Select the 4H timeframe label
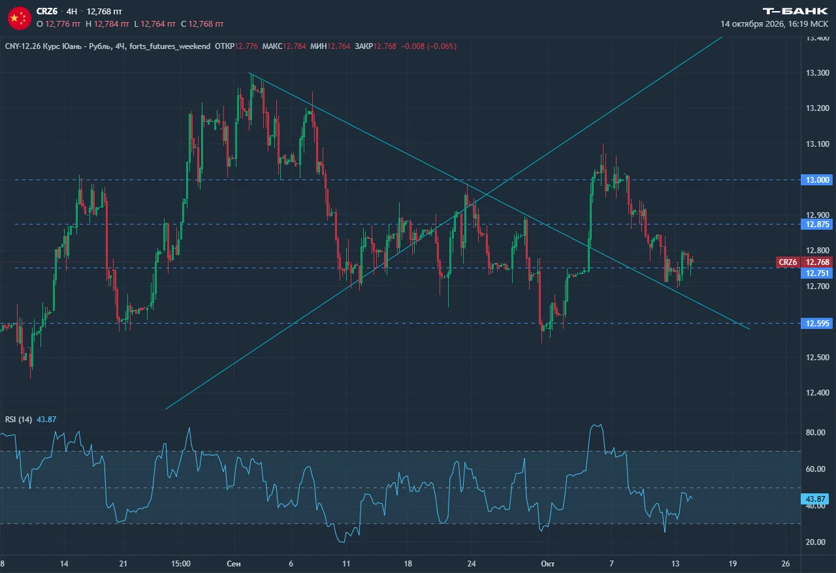The image size is (836, 573). pos(72,12)
